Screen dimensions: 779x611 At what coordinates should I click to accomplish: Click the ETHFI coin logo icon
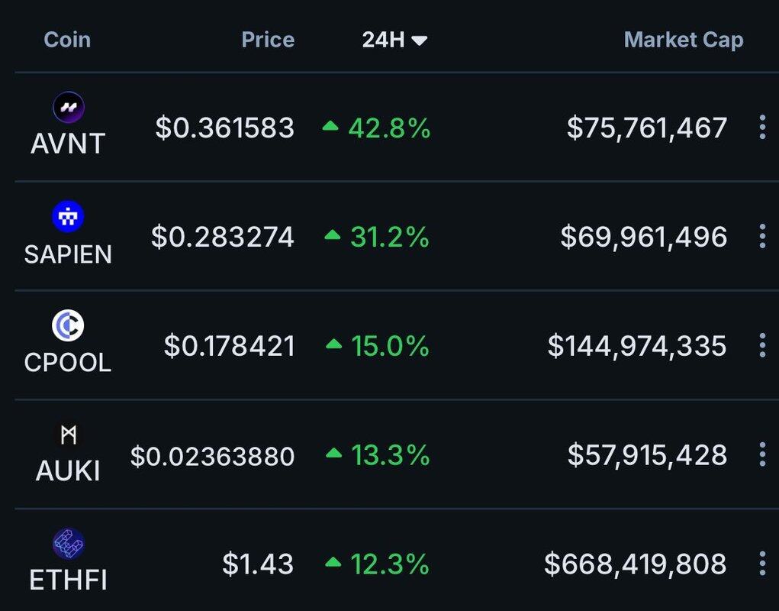coord(69,543)
